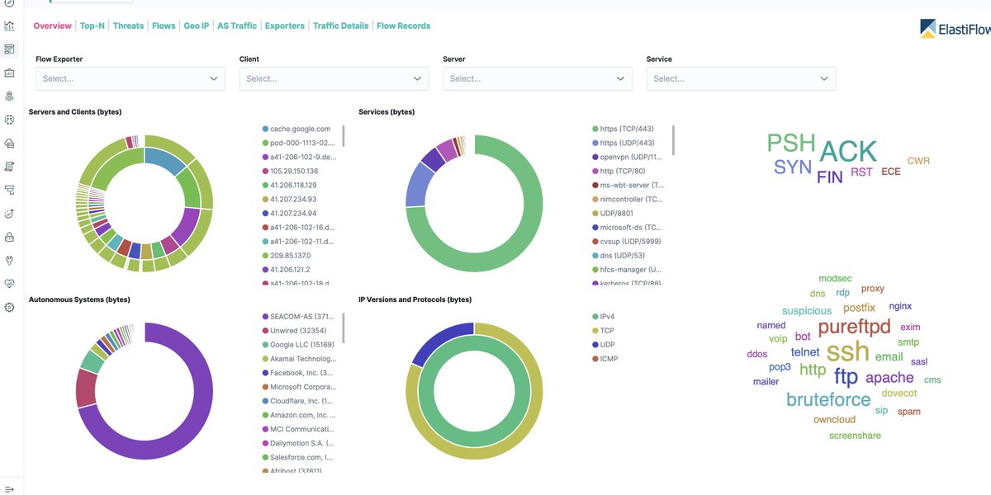
Task: Click the FIN flag in tag cloud
Action: (x=830, y=177)
